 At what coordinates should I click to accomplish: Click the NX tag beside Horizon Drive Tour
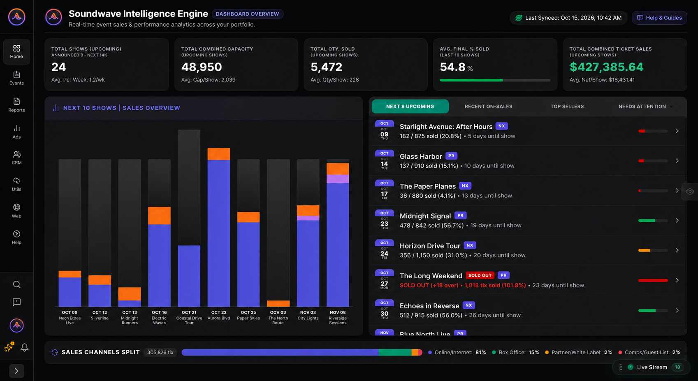tap(470, 245)
